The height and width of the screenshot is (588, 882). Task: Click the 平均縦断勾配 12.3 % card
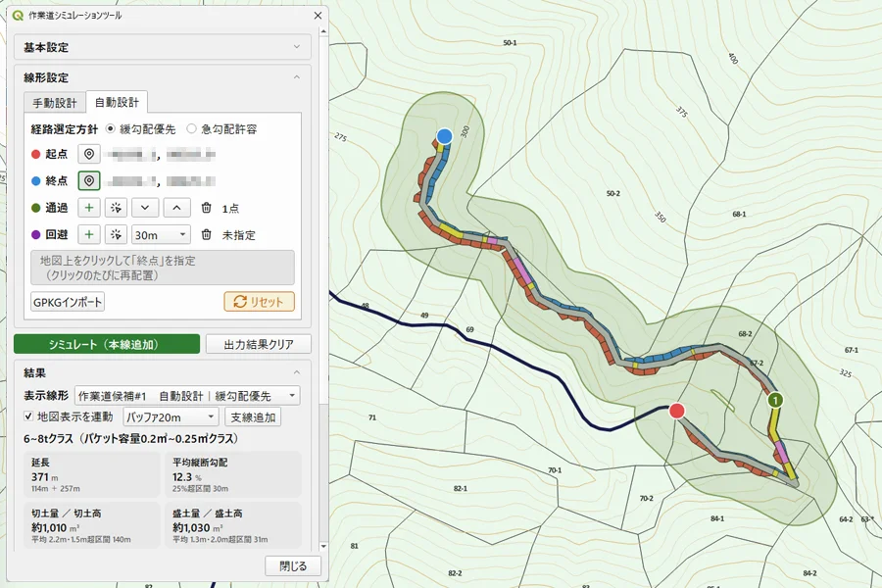pyautogui.click(x=233, y=475)
